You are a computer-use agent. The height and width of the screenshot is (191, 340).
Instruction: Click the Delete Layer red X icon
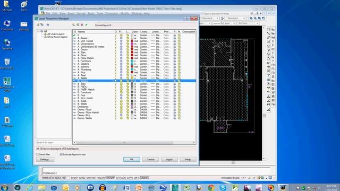pos(82,25)
